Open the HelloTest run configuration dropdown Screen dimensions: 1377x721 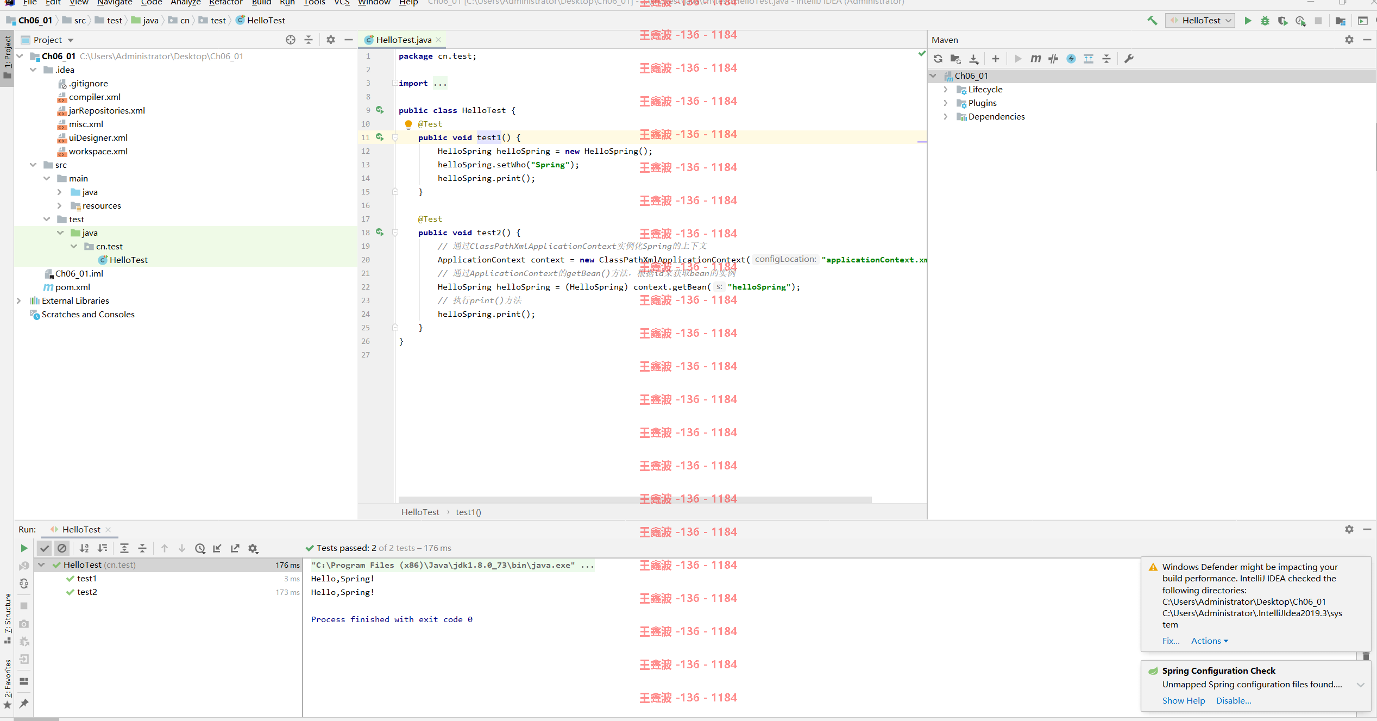(1200, 21)
